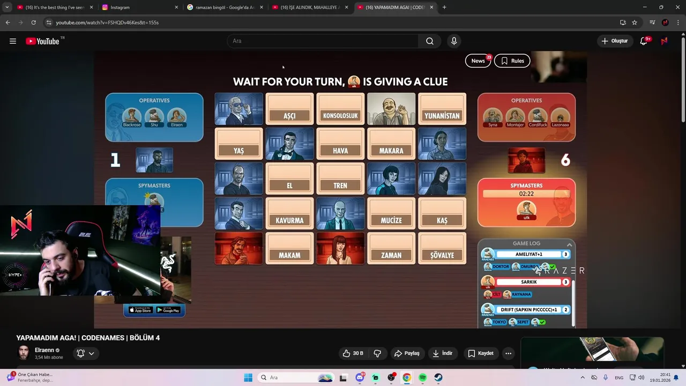Dislike the video

pyautogui.click(x=377, y=353)
